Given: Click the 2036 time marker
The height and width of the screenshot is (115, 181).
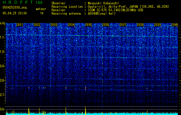Looking at the screenshot, I should point(106,25).
